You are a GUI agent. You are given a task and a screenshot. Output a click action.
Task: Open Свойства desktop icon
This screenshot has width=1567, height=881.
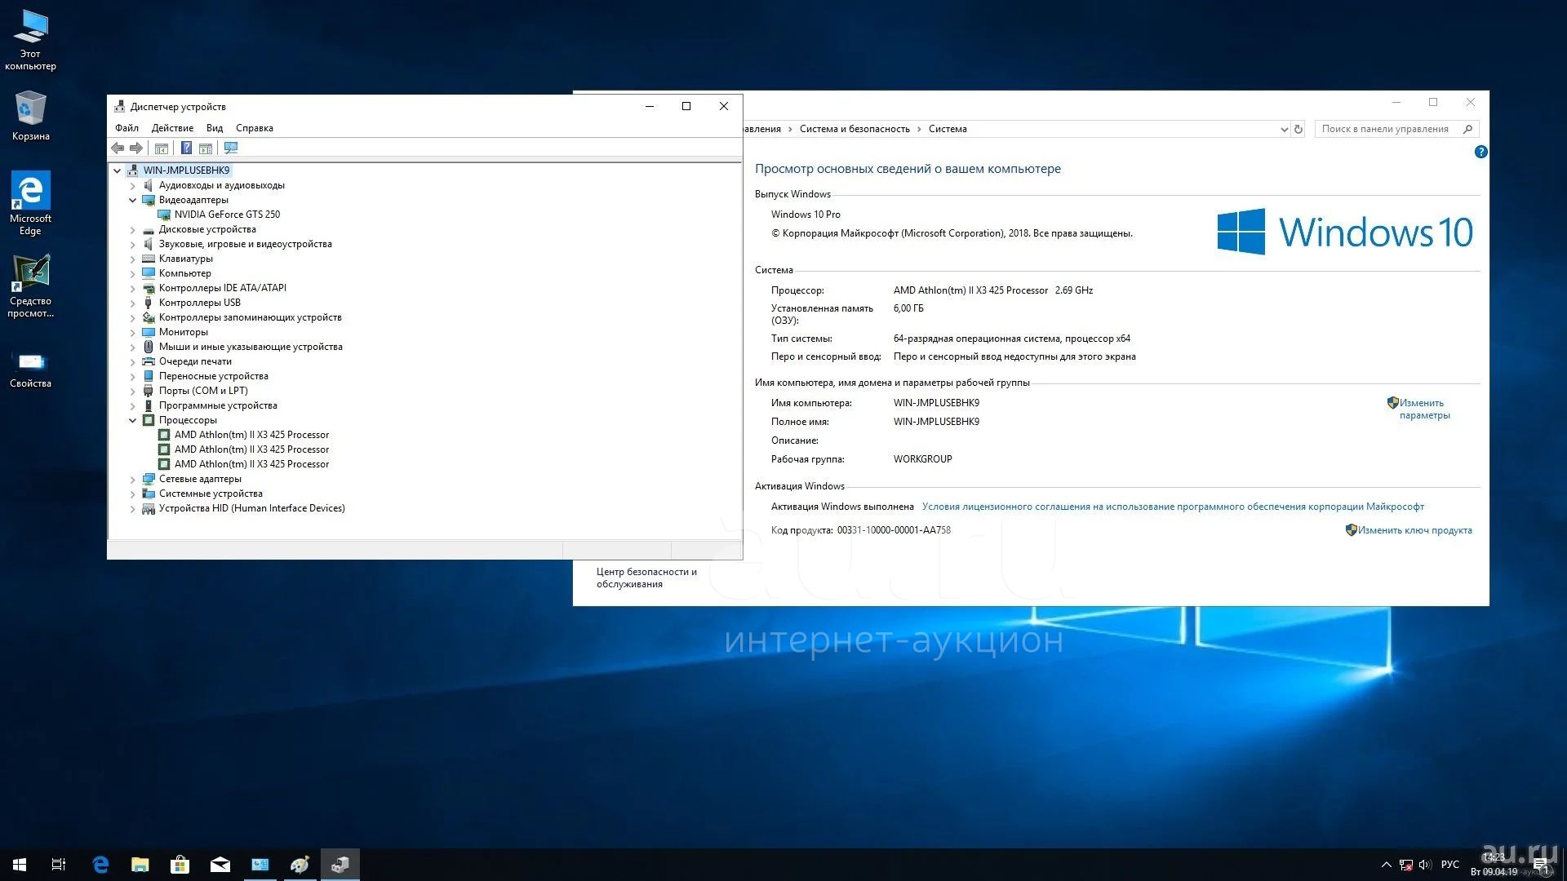click(30, 369)
